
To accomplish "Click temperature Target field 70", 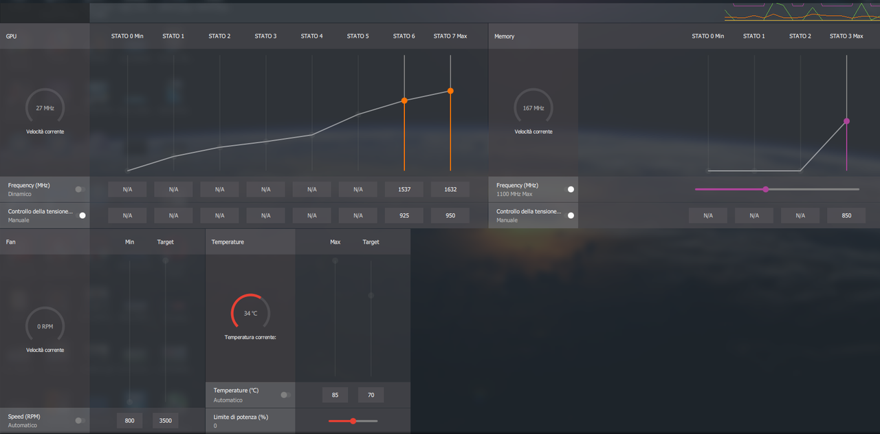I will [x=371, y=395].
